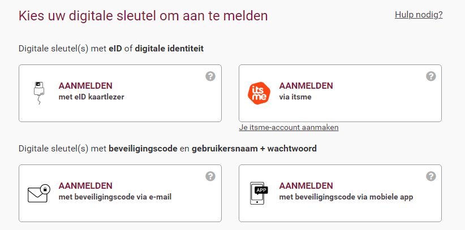Screen dimensions: 465x230
Task: Click AANMELDEN above 'via e-mail' text
Action: click(x=85, y=186)
